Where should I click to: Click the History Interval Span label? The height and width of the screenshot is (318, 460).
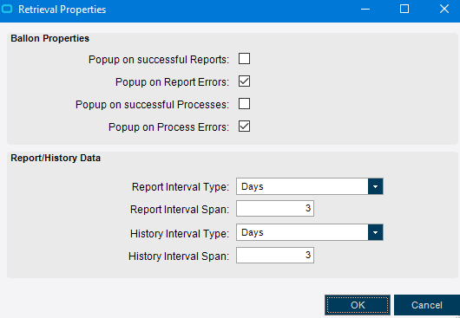point(179,256)
